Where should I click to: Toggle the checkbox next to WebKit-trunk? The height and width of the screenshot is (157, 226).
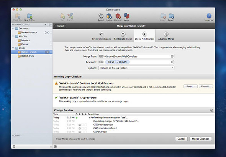pos(51,56)
